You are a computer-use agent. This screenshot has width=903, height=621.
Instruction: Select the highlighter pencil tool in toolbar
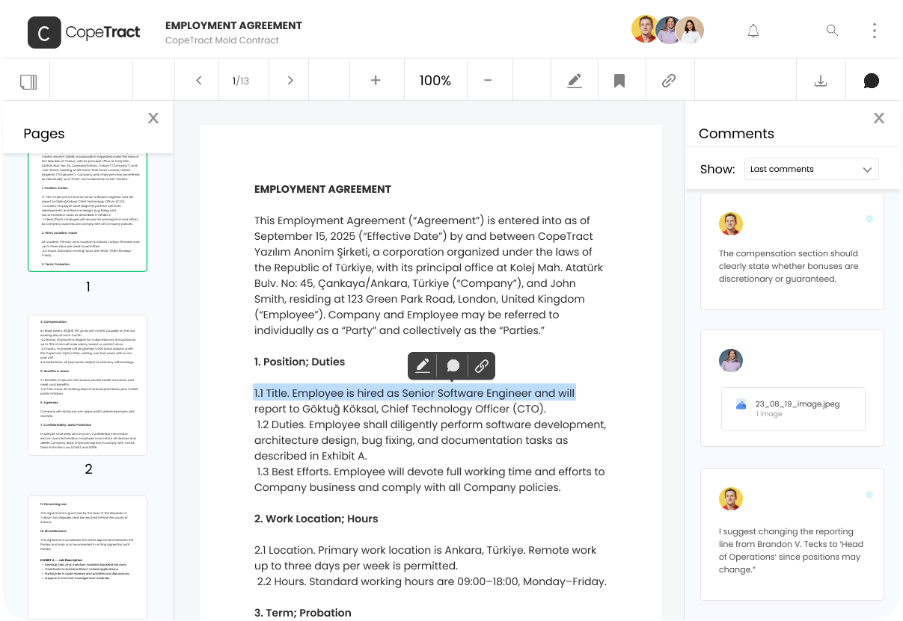click(575, 80)
